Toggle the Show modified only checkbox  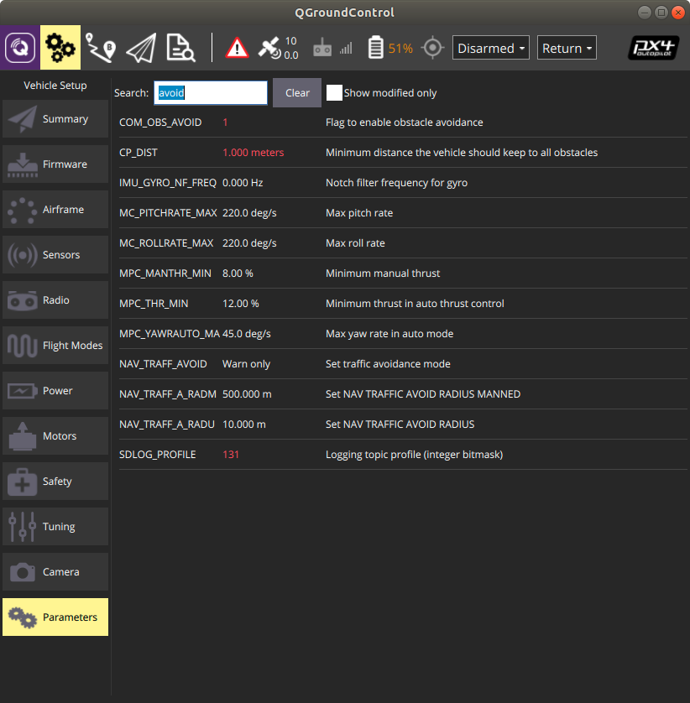pos(334,93)
